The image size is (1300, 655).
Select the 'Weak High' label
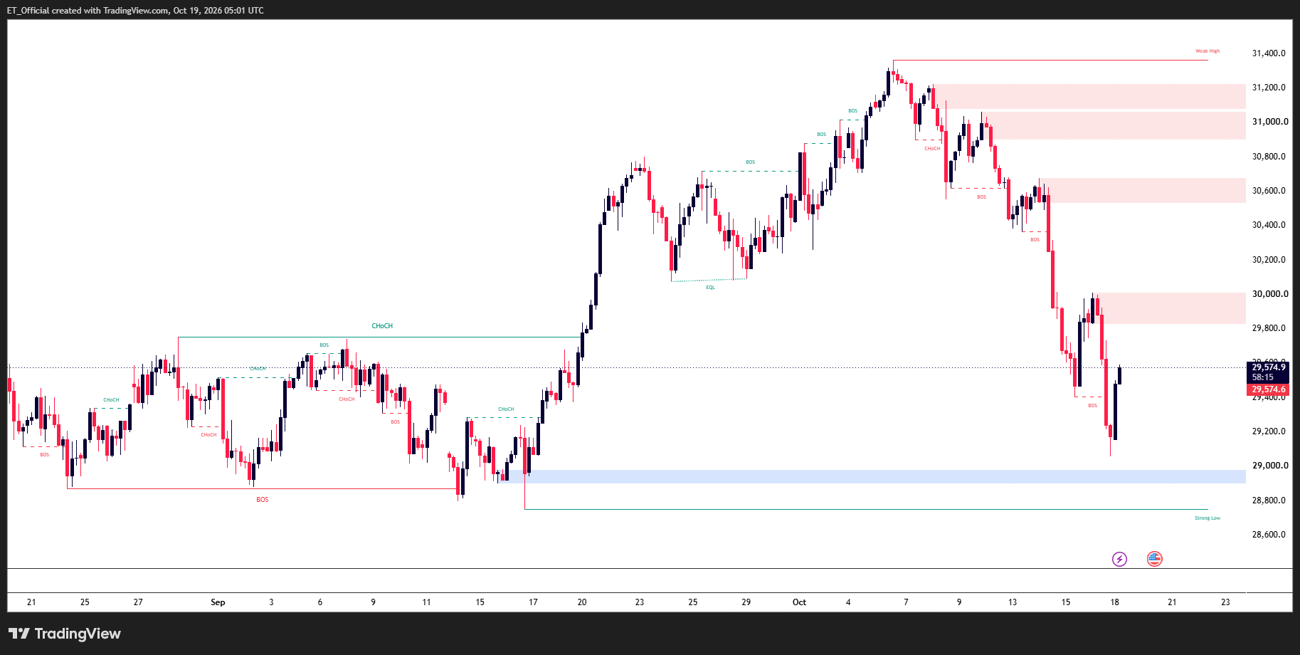coord(1207,51)
